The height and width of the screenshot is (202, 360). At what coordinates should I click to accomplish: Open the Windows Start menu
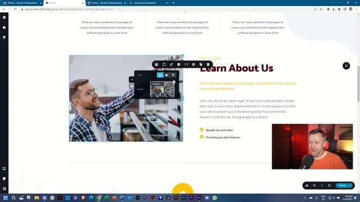click(x=6, y=198)
